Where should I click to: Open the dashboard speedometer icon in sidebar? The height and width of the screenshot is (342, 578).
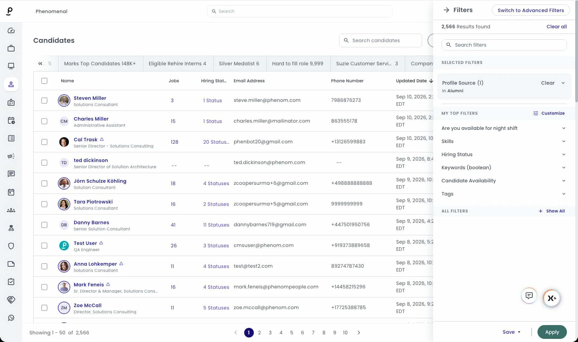point(11,30)
